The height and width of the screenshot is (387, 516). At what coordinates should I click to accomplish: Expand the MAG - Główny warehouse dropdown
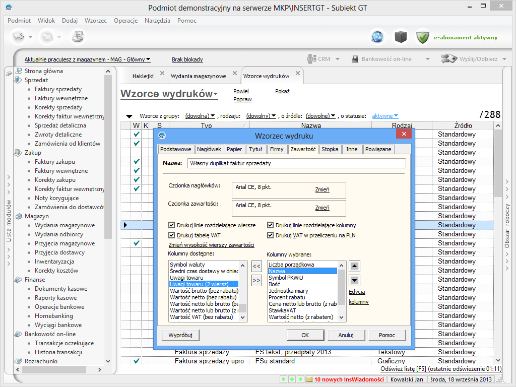148,59
